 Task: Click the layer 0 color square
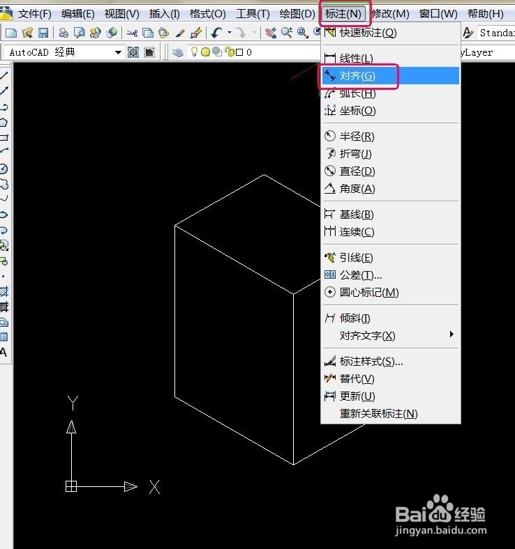pos(239,52)
